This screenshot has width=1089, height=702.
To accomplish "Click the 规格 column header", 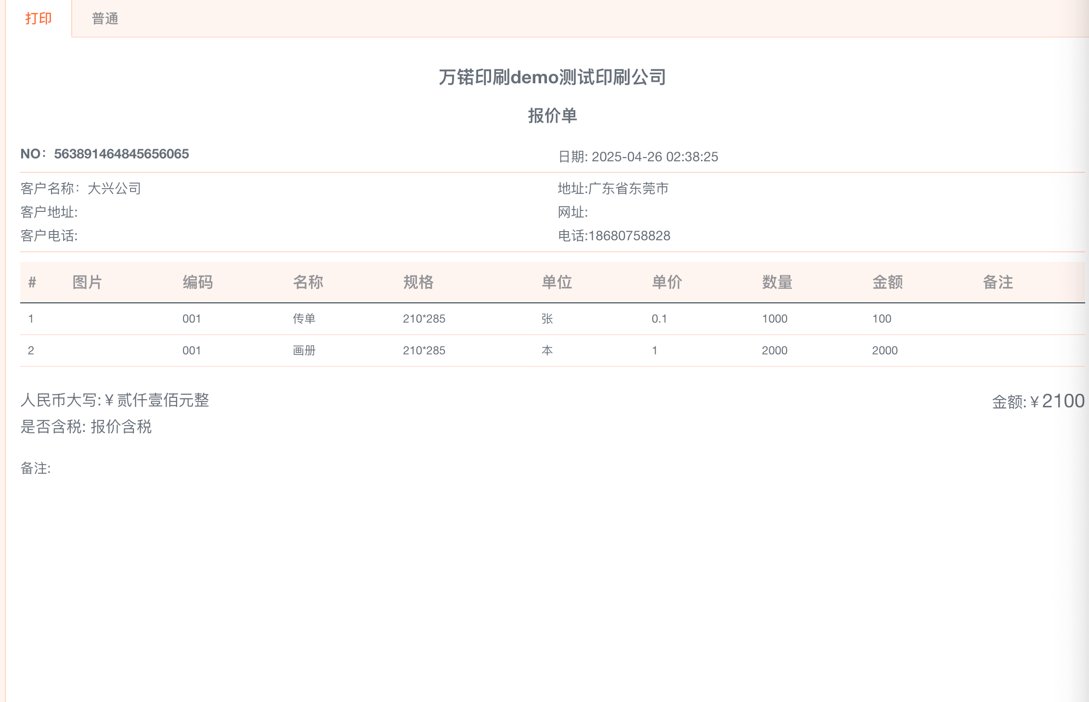I will [x=418, y=282].
